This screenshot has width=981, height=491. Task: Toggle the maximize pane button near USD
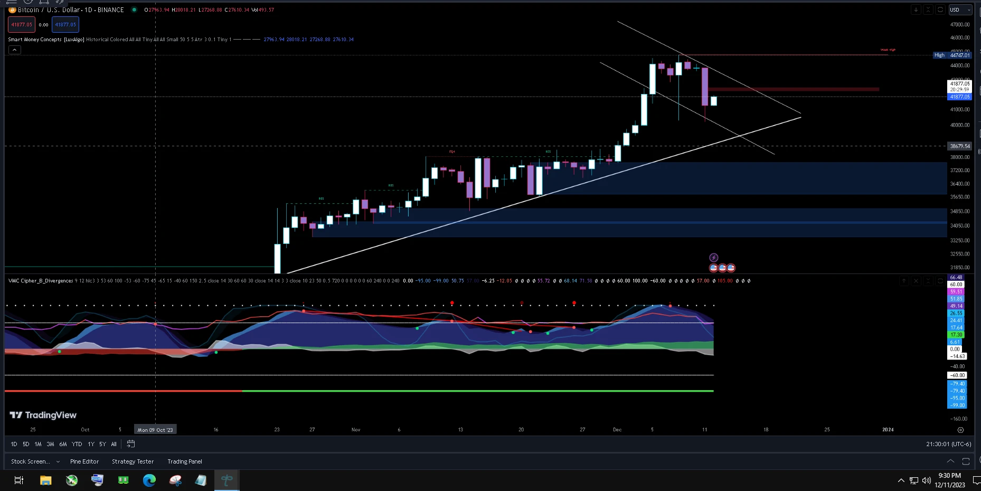pos(940,10)
